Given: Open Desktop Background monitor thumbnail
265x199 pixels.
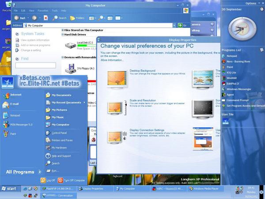Looking at the screenshot, I should click(117, 79).
